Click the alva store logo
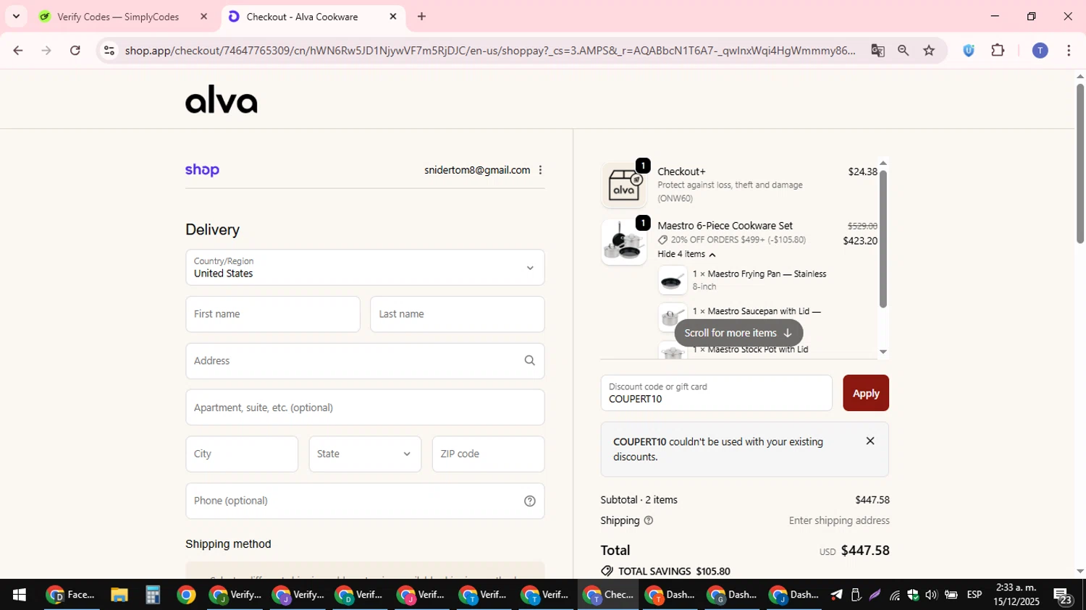1086x610 pixels. 222,99
